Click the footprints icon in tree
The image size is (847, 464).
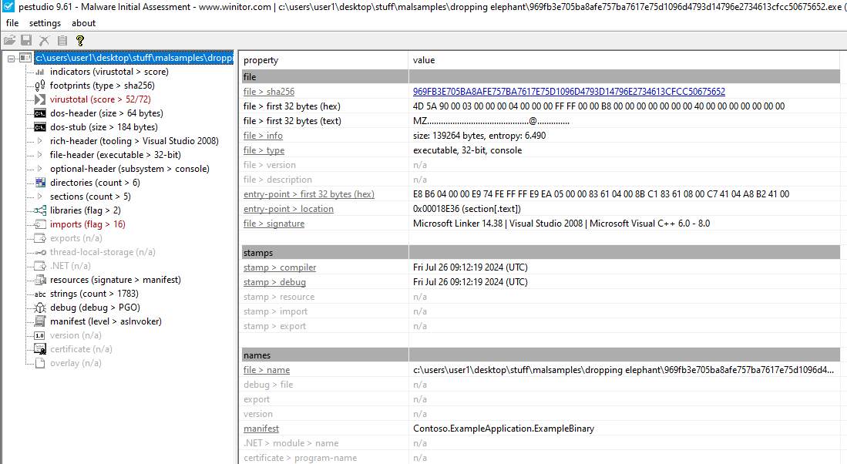[40, 86]
